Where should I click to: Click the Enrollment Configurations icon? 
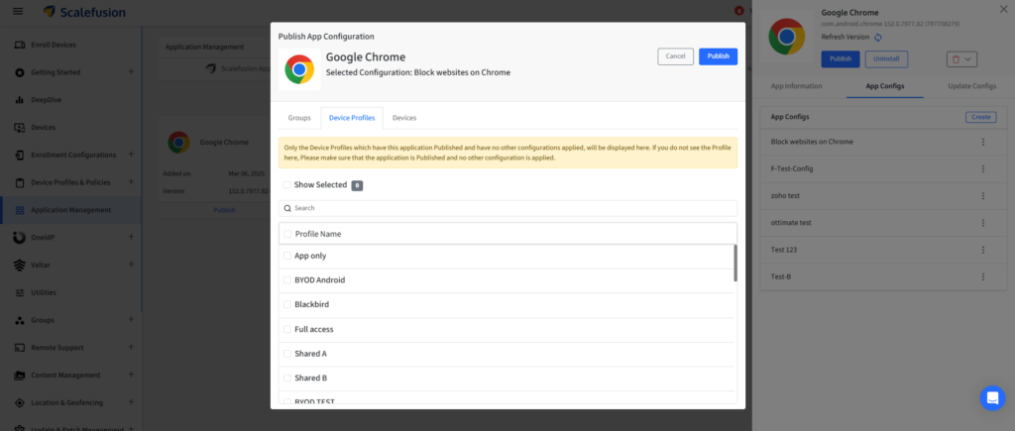pyautogui.click(x=20, y=155)
